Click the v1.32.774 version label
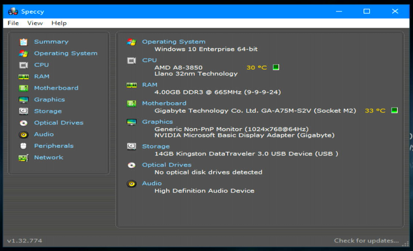 [x=24, y=241]
